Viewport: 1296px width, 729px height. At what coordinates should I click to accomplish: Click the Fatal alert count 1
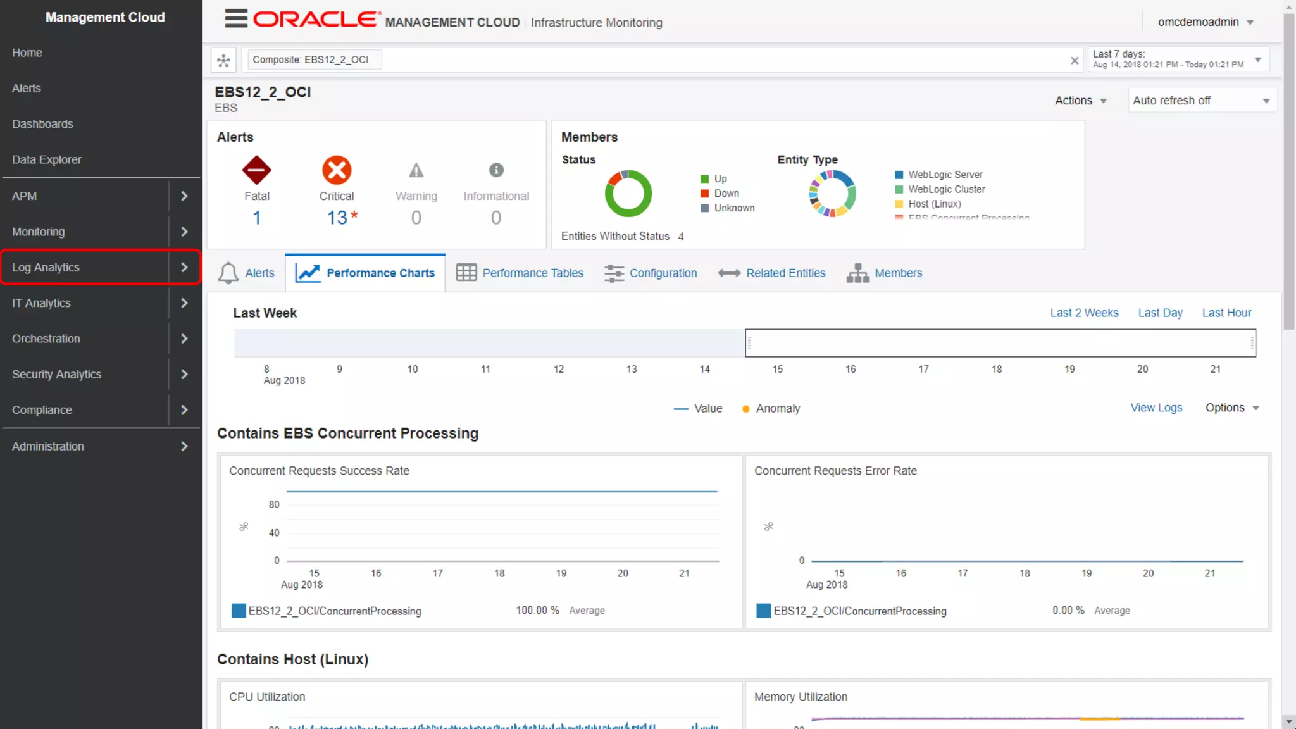[256, 218]
